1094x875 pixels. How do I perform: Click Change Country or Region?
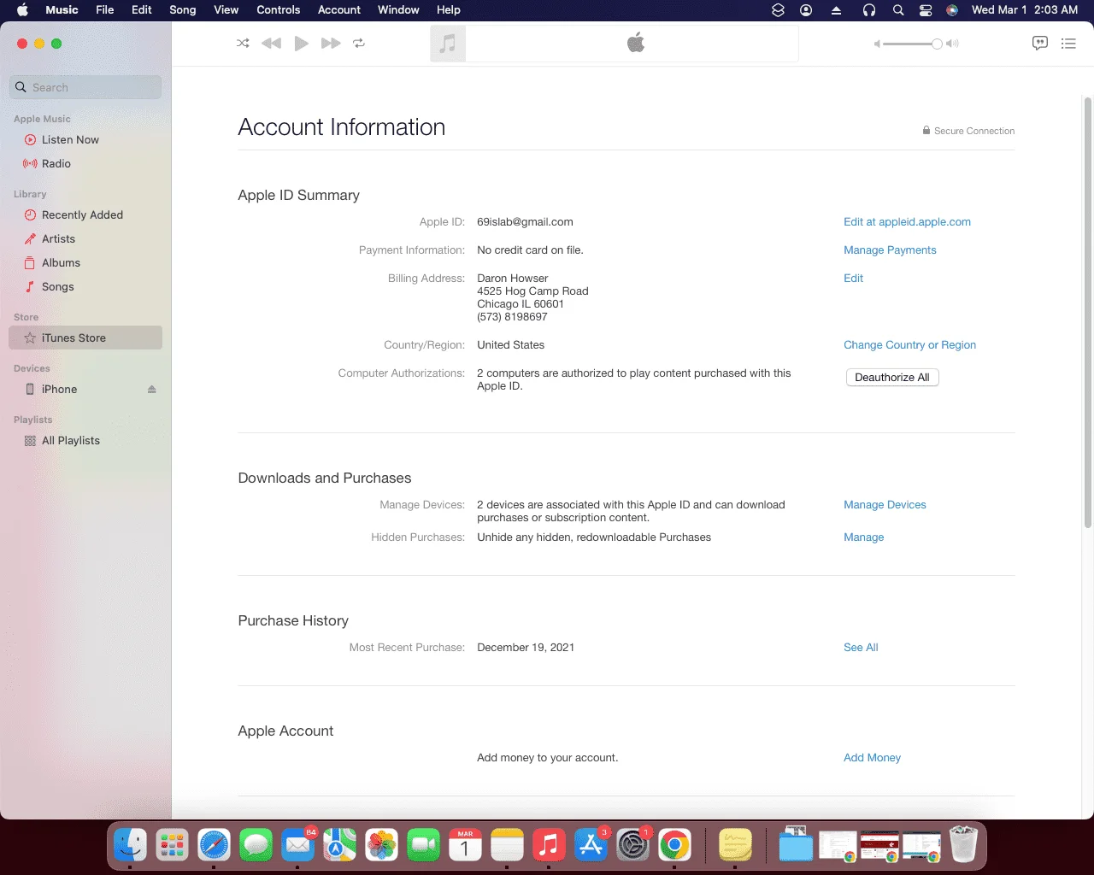coord(909,344)
